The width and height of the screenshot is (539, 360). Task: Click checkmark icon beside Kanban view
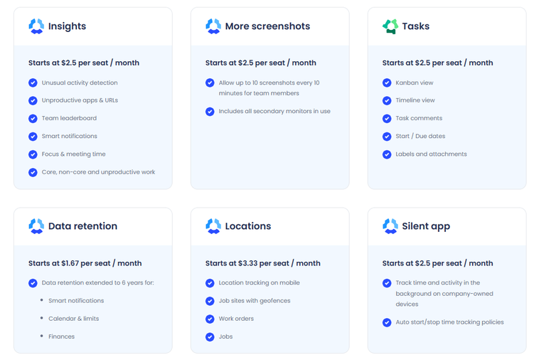pos(387,83)
